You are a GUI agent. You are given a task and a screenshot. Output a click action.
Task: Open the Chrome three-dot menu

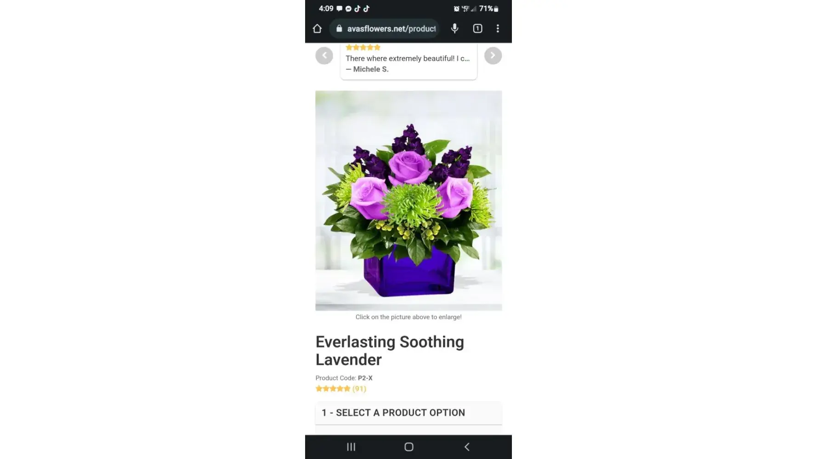click(498, 28)
